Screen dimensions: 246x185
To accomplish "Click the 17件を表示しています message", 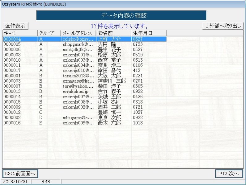I will pos(120,26).
